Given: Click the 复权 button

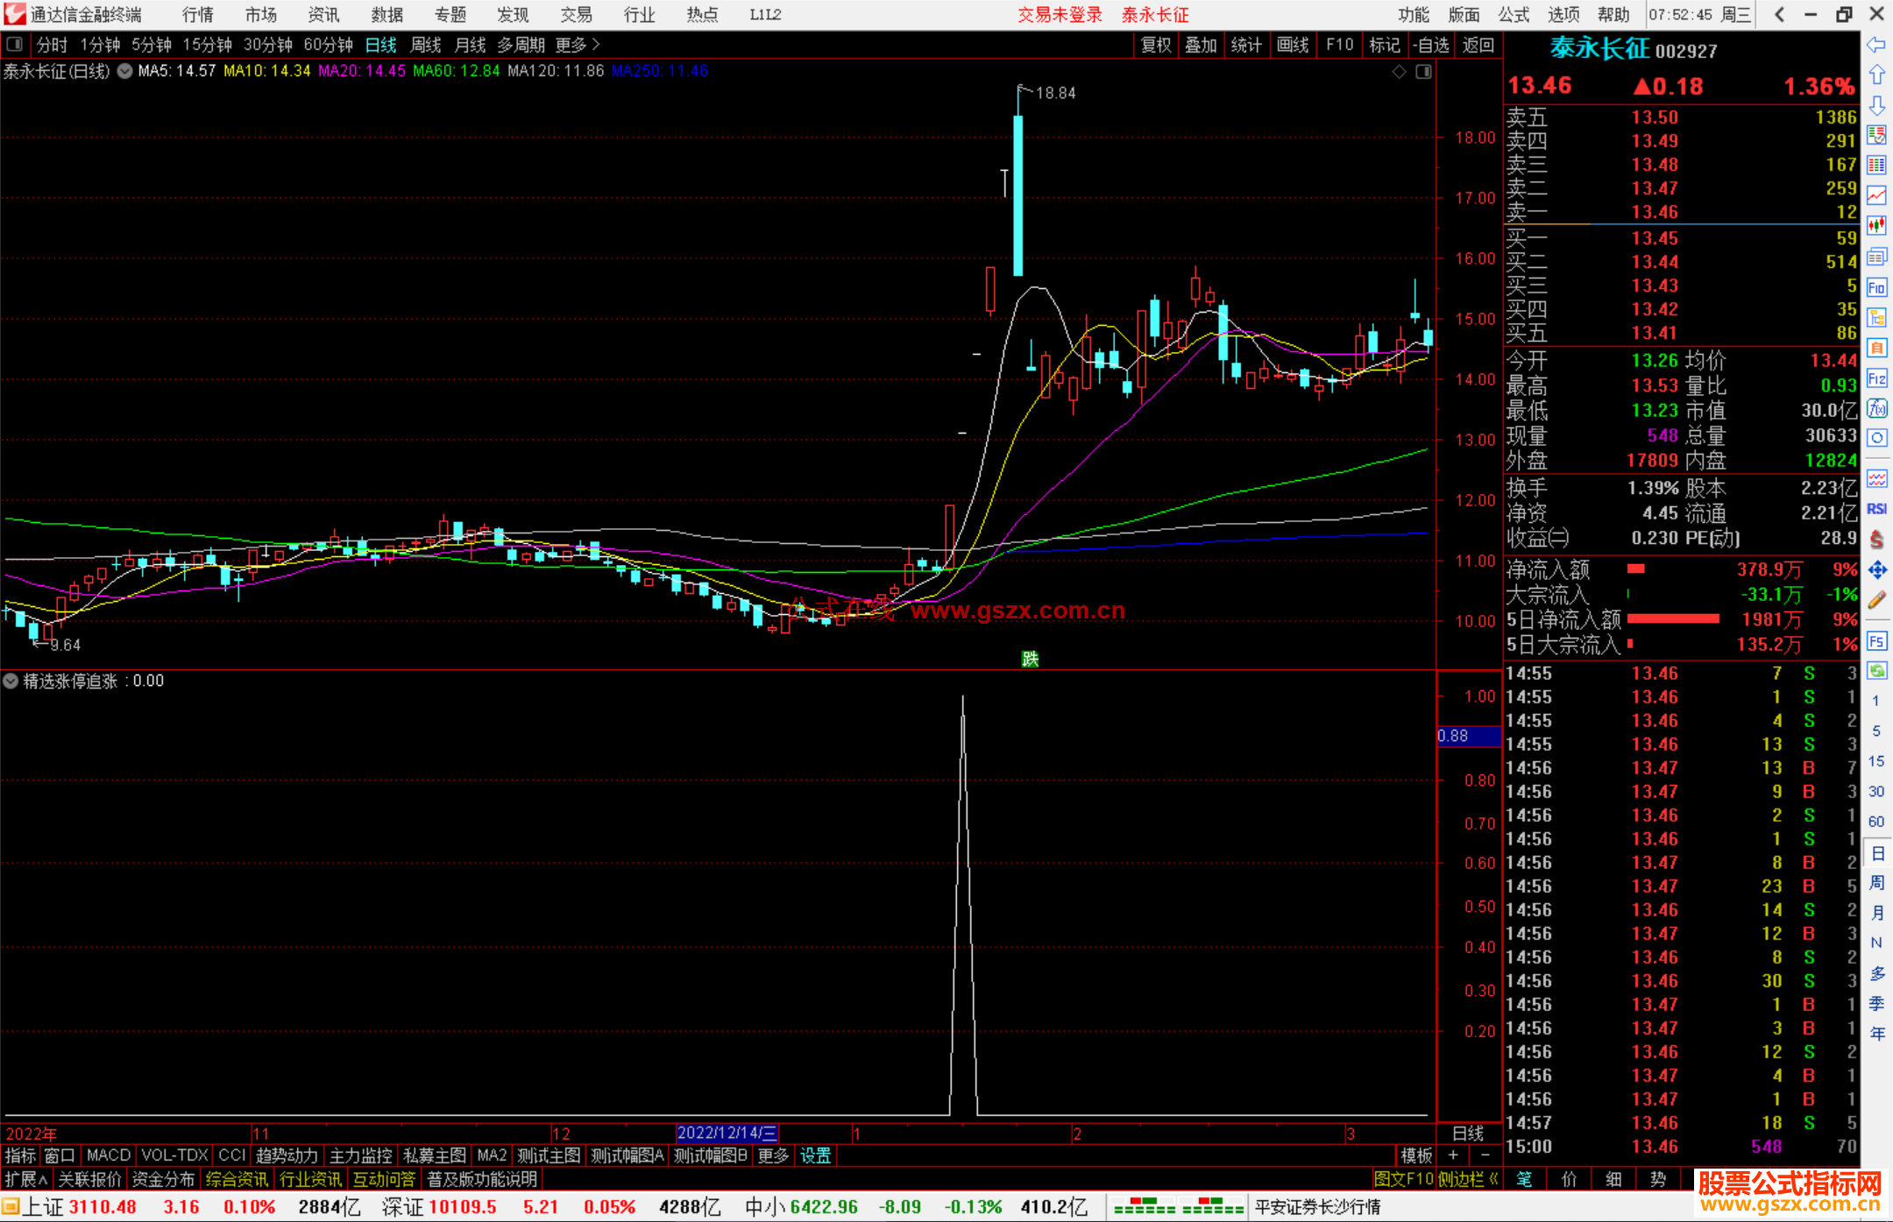Looking at the screenshot, I should click(x=1155, y=45).
